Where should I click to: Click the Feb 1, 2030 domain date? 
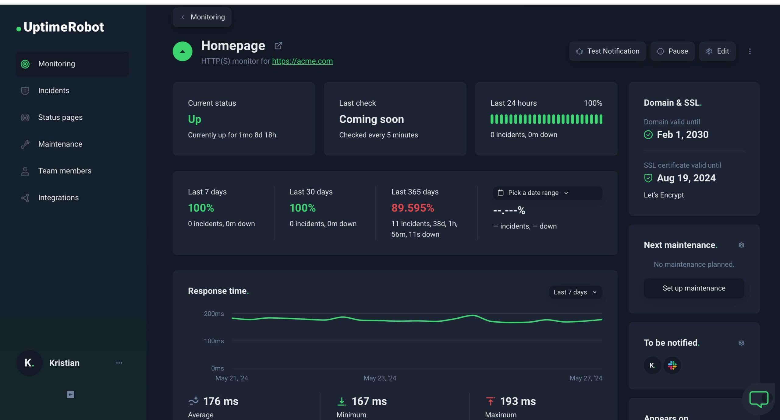click(682, 135)
